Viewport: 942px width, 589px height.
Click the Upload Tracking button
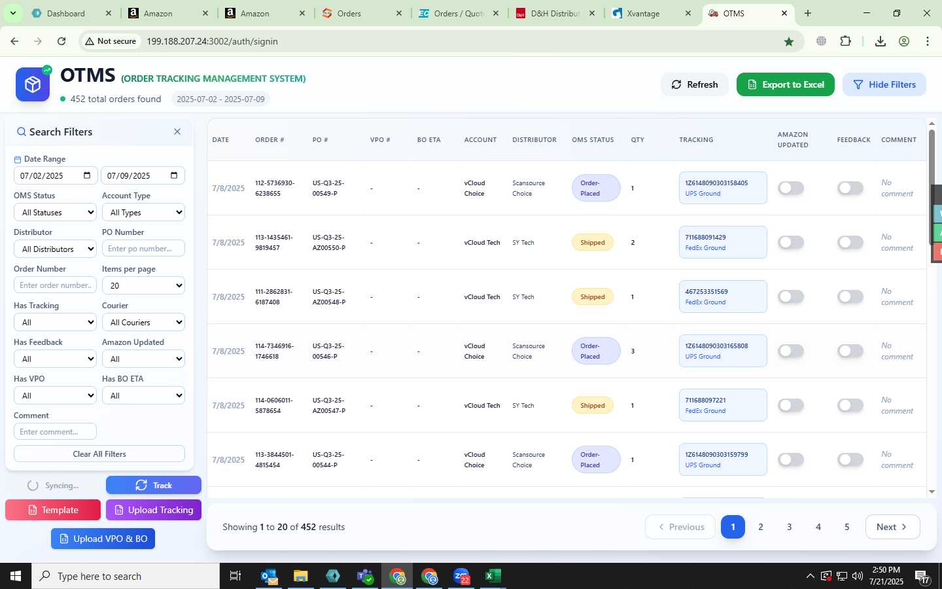click(154, 510)
